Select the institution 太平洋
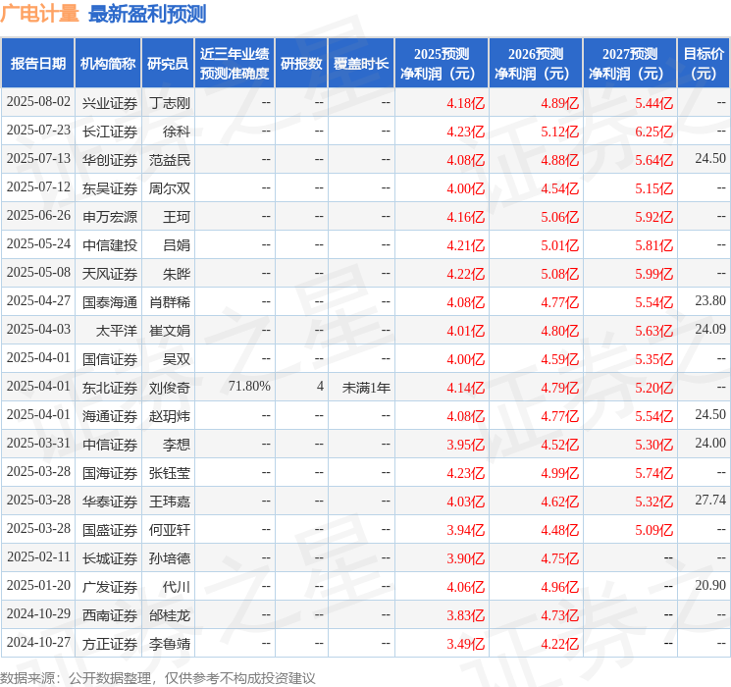 click(x=116, y=331)
